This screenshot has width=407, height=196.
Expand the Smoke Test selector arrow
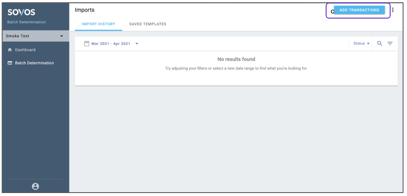point(62,36)
